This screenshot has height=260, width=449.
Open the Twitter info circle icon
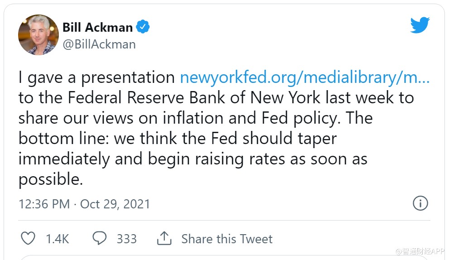coord(420,203)
